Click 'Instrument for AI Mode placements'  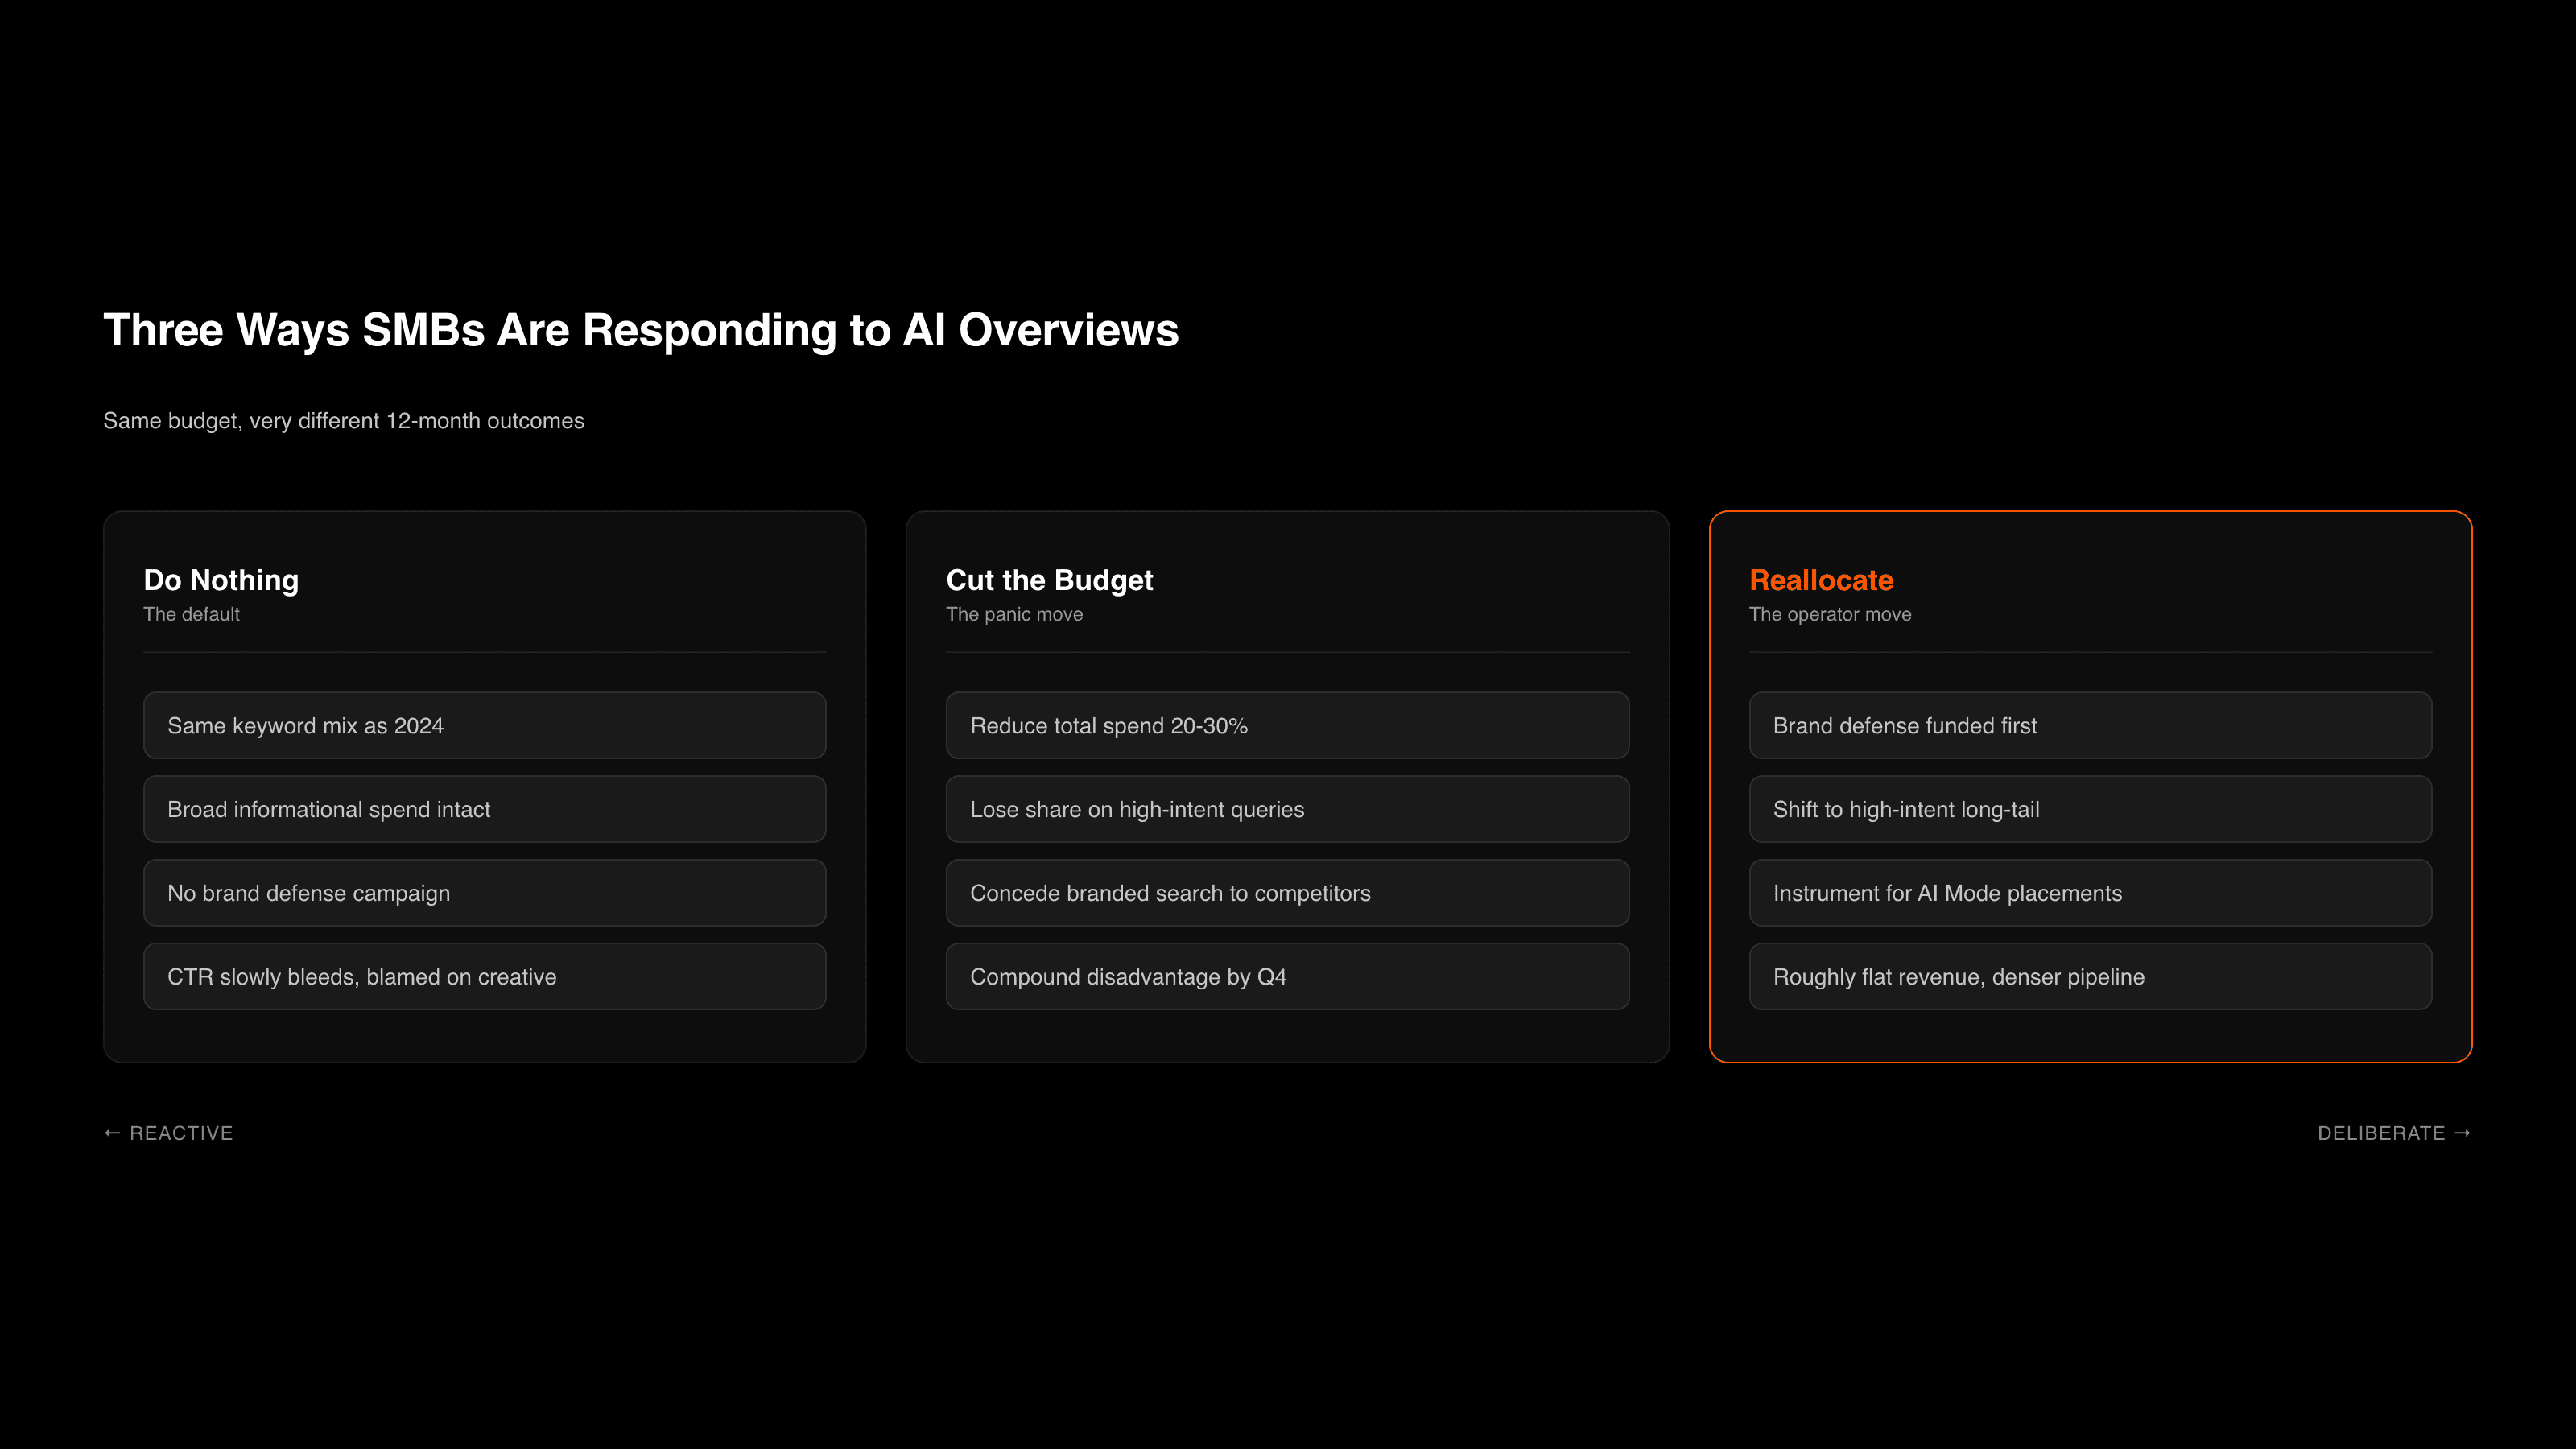(x=2090, y=893)
